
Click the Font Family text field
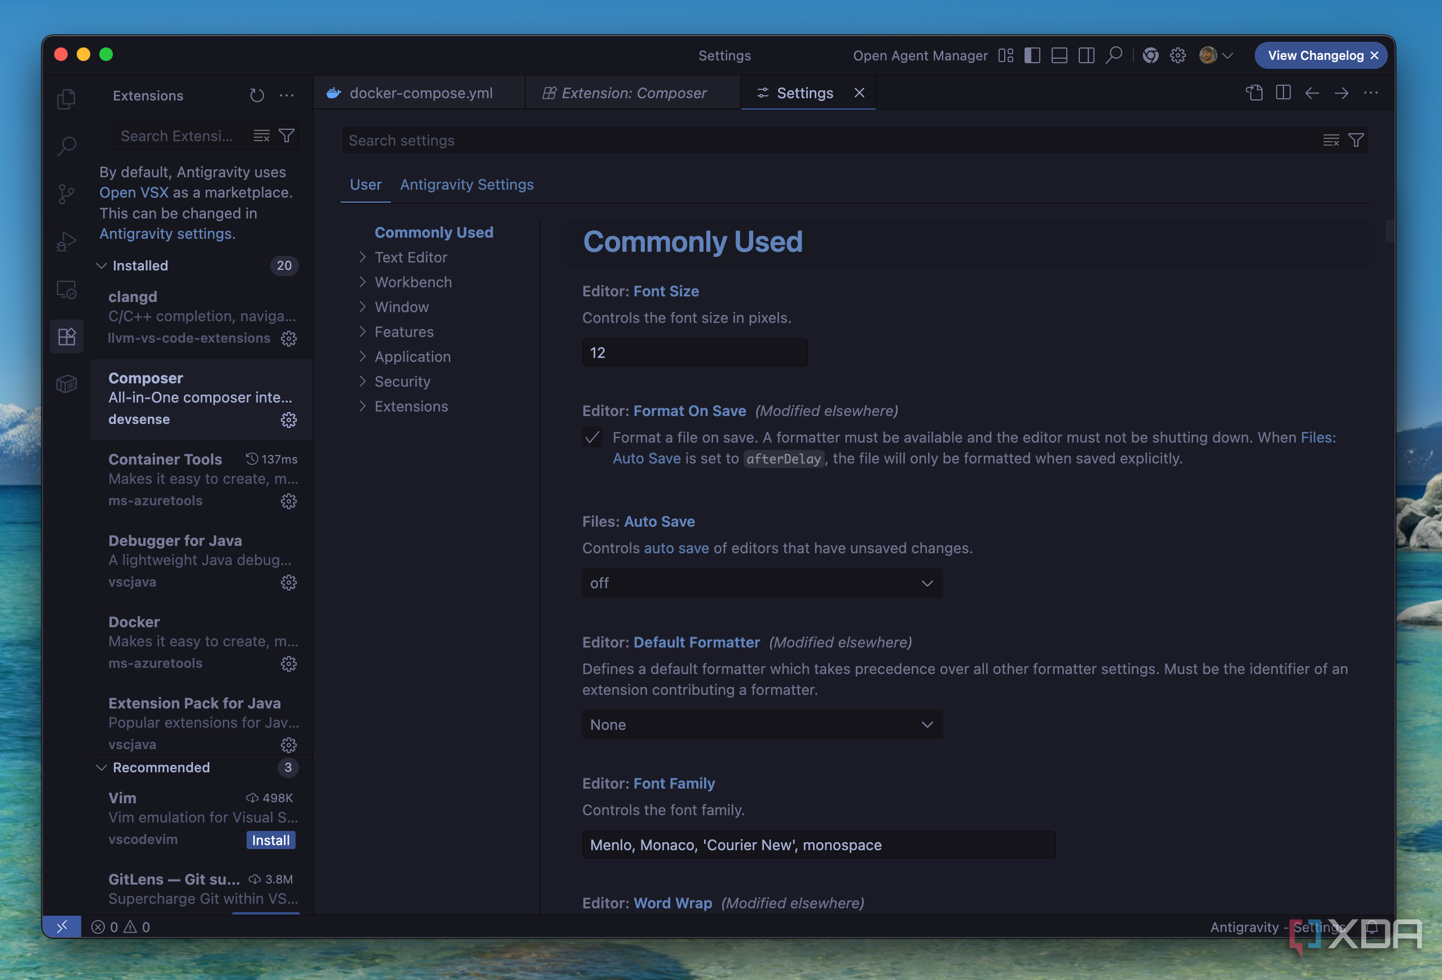tap(819, 845)
